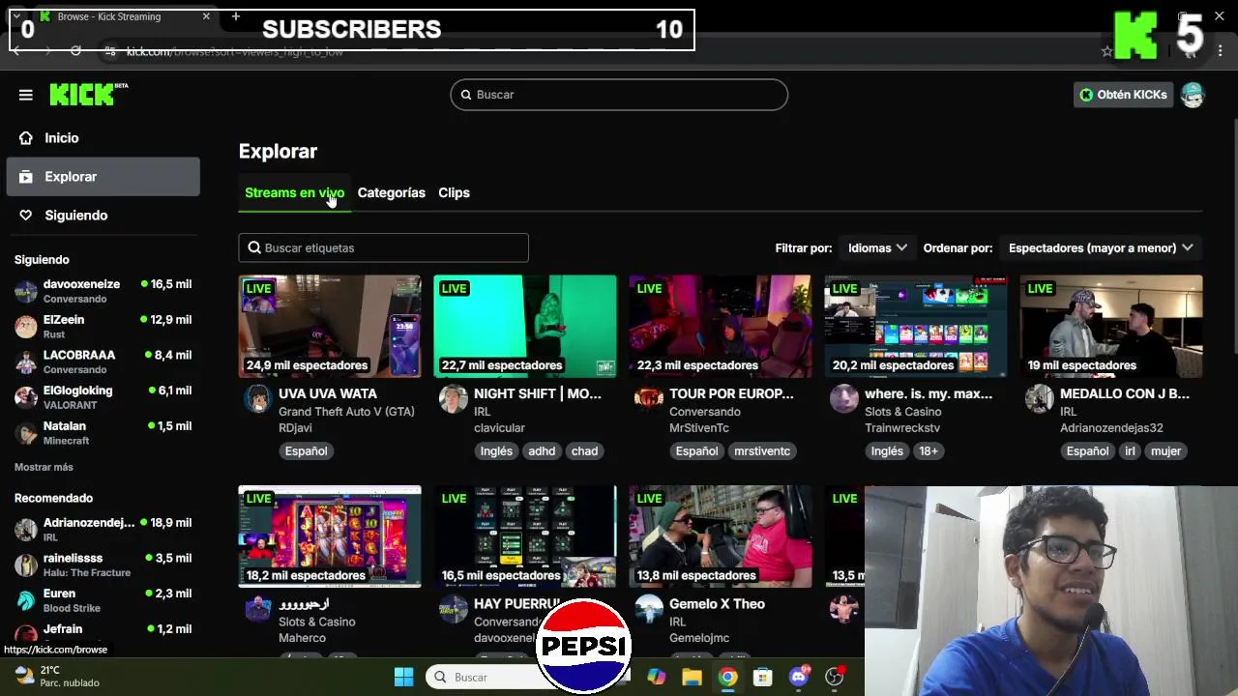1238x696 pixels.
Task: Open Maherco slots stream thumbnail
Action: pos(330,536)
